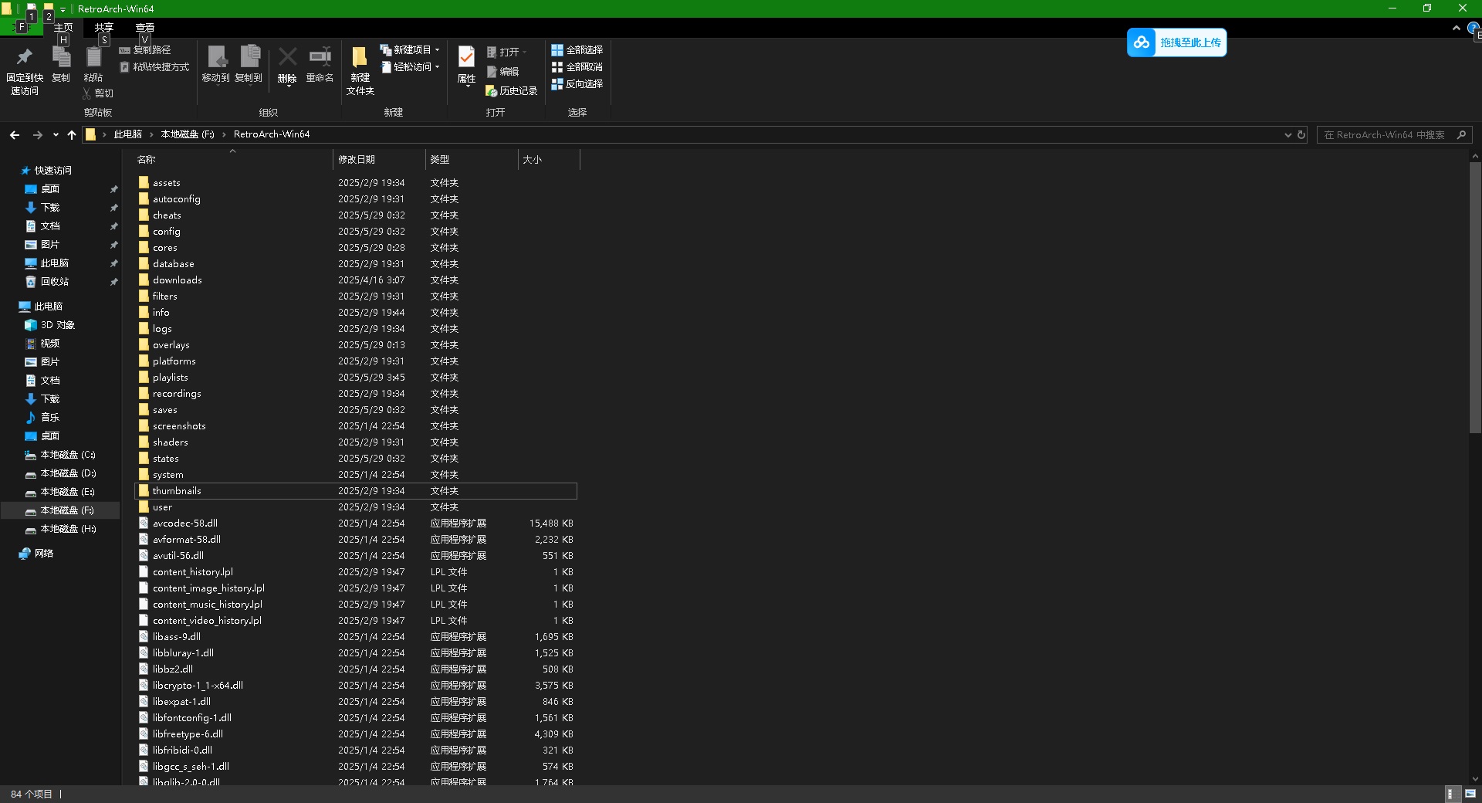Click Edit (编辑) in the Open group
This screenshot has height=803, width=1482.
502,72
